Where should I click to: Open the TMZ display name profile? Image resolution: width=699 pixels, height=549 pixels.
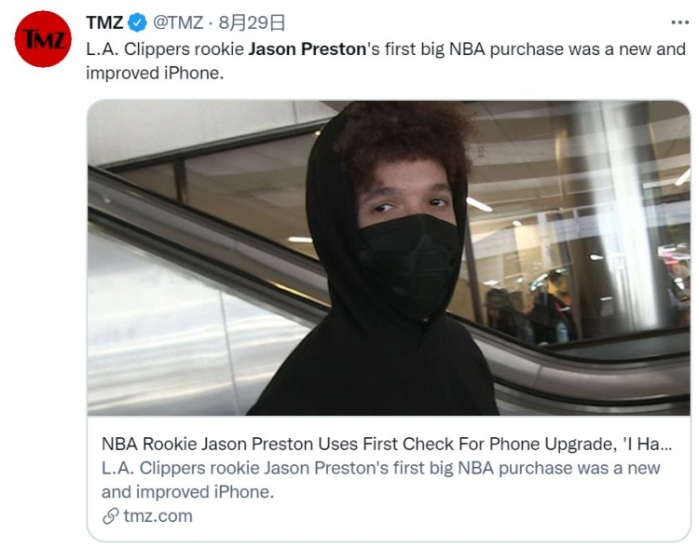tap(104, 22)
